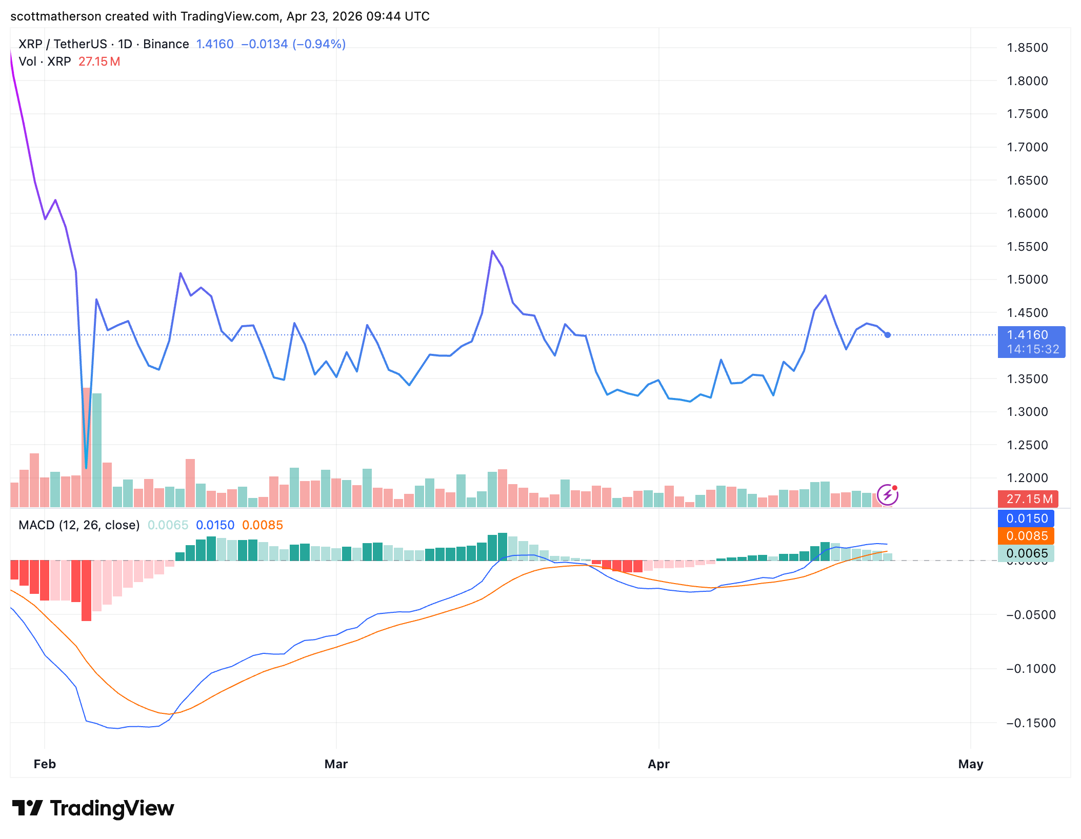The width and height of the screenshot is (1081, 839).
Task: Click the −0.94% price change text
Action: [x=319, y=44]
